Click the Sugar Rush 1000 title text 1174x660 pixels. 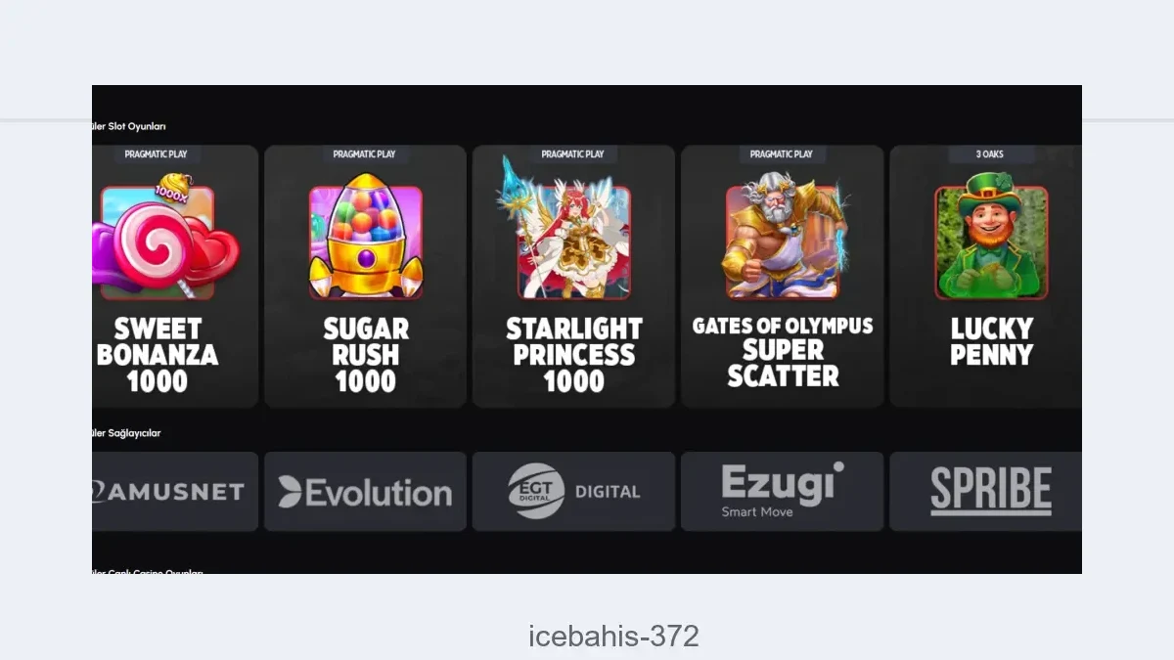pyautogui.click(x=366, y=355)
